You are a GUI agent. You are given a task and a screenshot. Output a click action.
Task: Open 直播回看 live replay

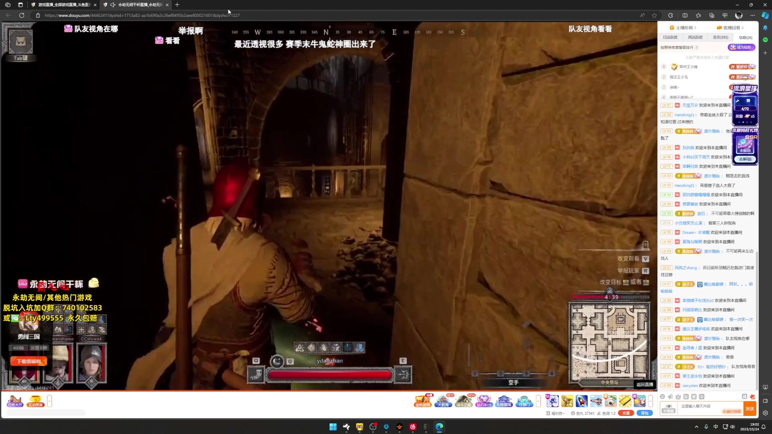(x=730, y=28)
